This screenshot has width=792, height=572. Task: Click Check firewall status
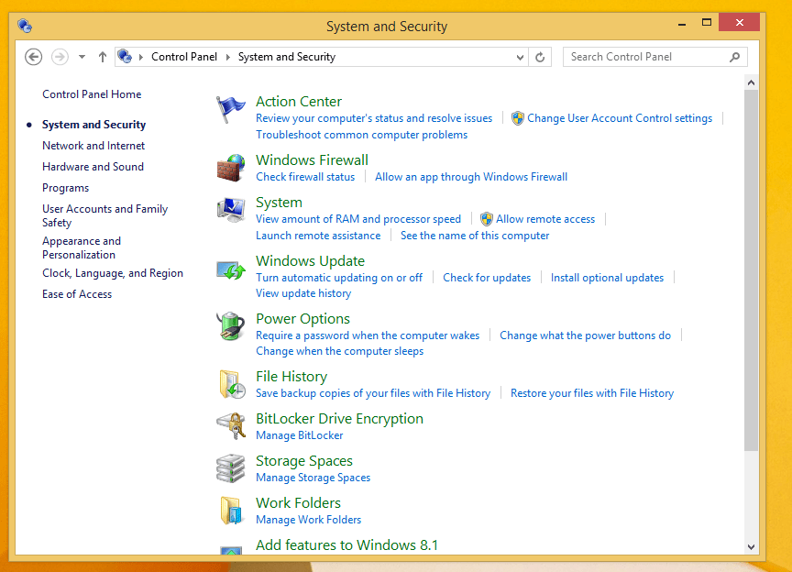click(305, 177)
